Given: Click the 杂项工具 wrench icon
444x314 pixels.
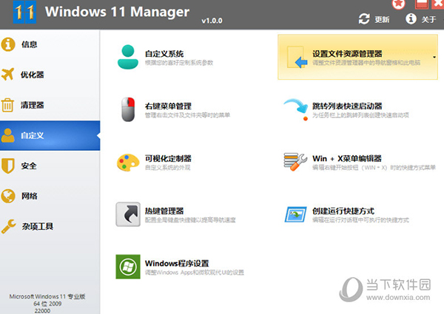Looking at the screenshot, I should (8, 226).
